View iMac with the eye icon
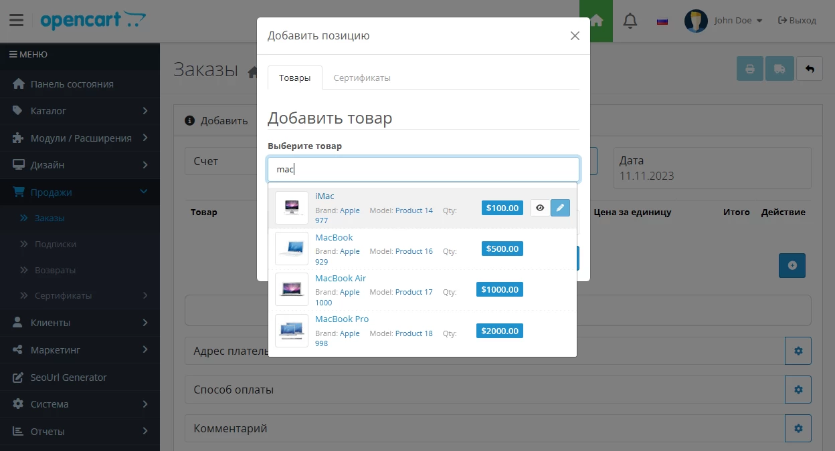 click(x=540, y=208)
